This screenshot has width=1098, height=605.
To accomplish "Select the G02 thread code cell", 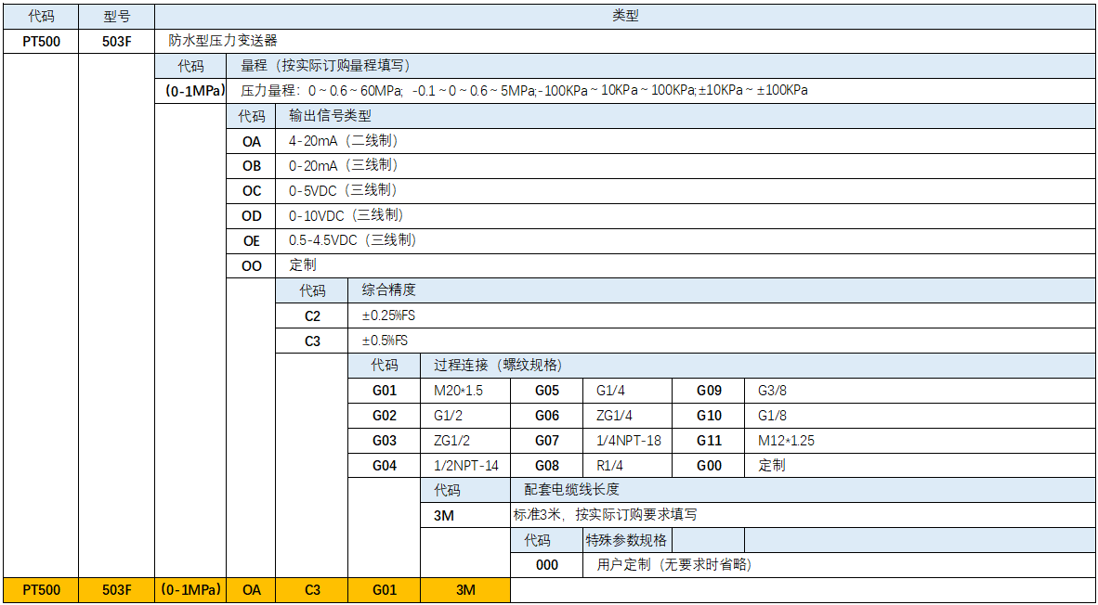I will [385, 416].
